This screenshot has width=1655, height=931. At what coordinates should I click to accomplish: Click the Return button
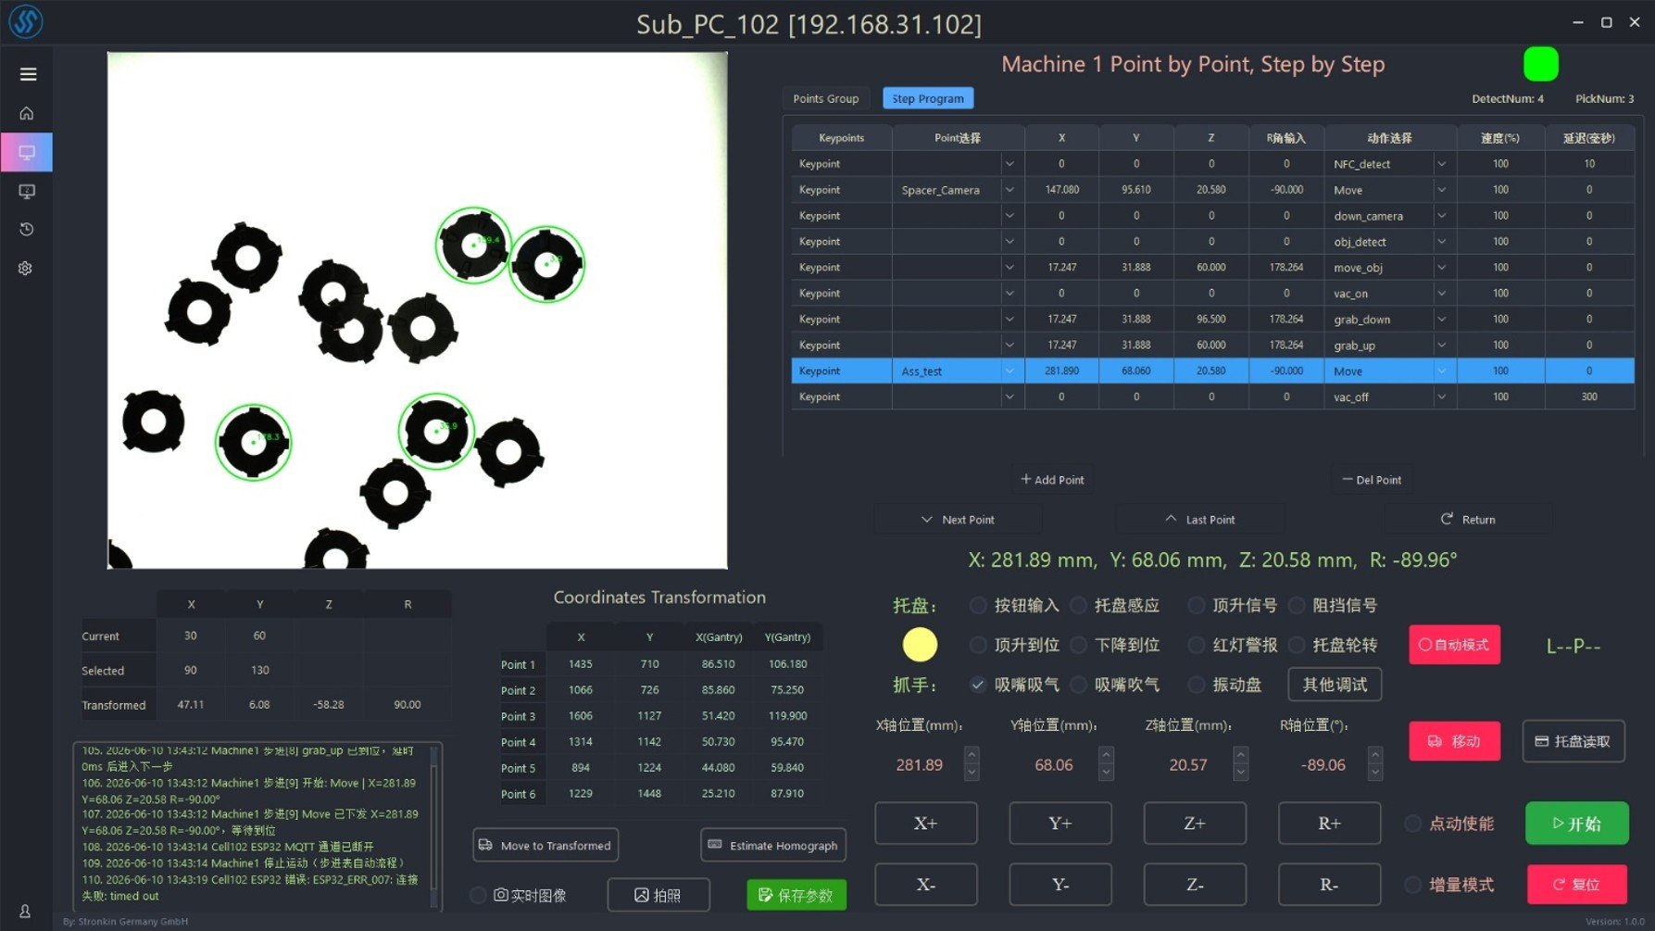1468,520
